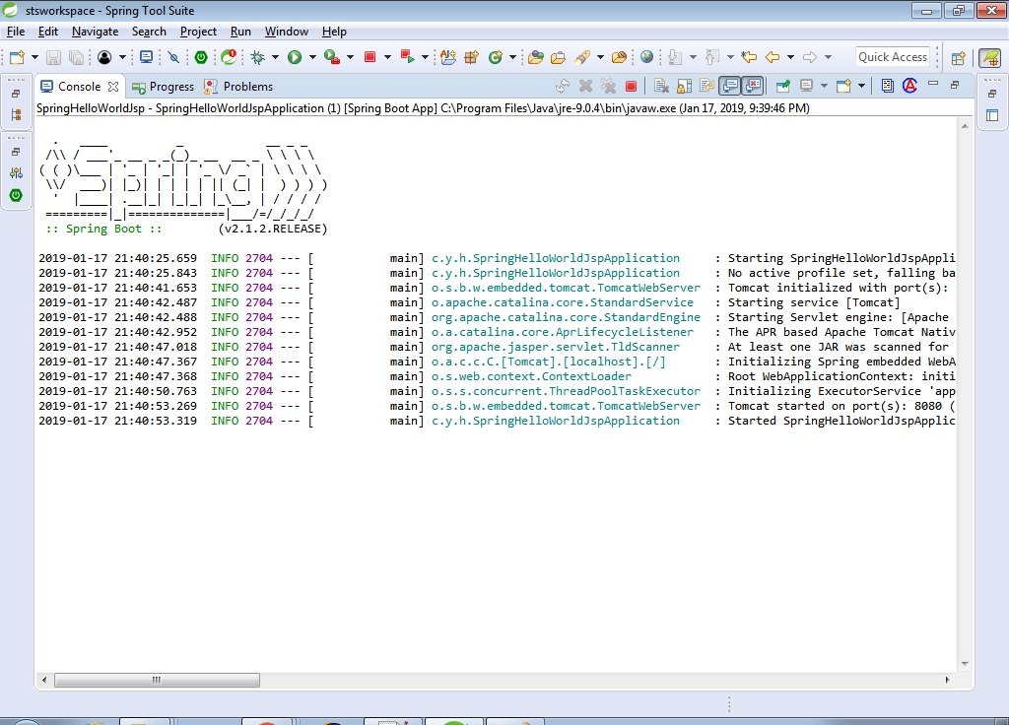
Task: Open the internal web browser globe icon
Action: coord(646,58)
